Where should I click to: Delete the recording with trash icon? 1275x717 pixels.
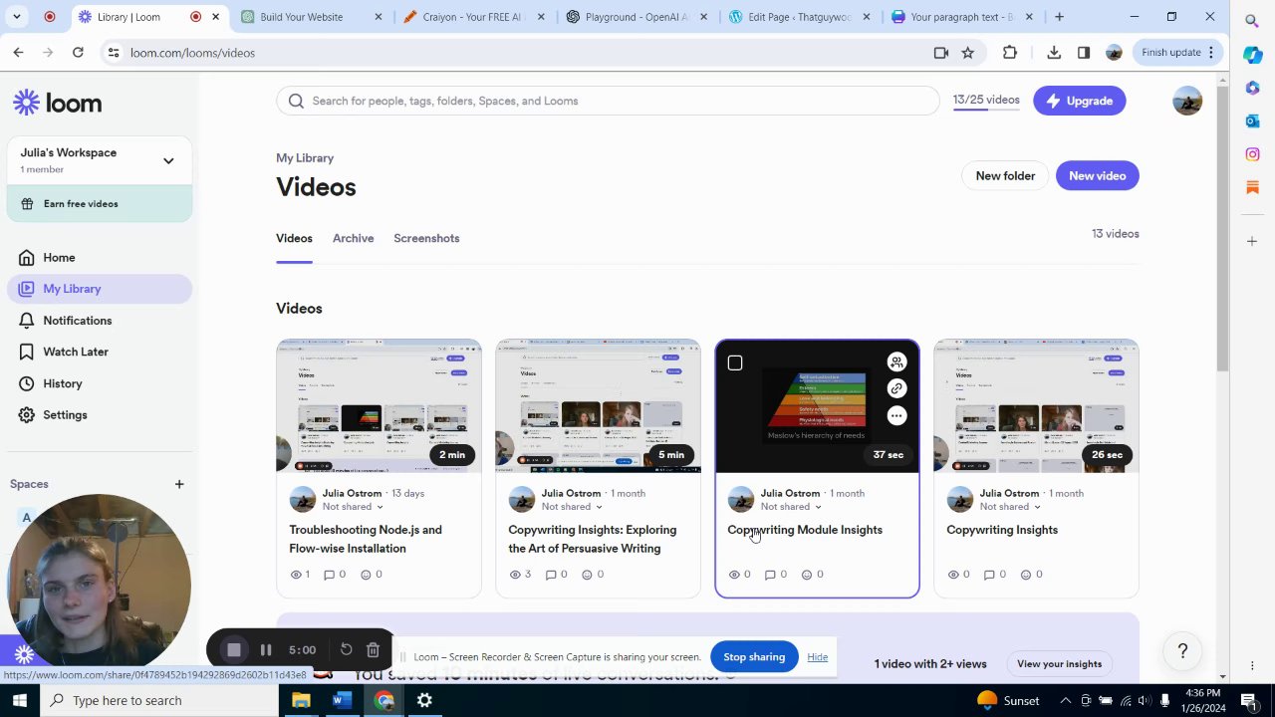coord(373,650)
